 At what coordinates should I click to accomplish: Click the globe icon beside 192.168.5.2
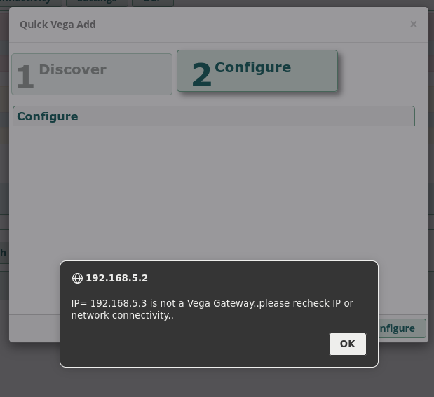(77, 278)
